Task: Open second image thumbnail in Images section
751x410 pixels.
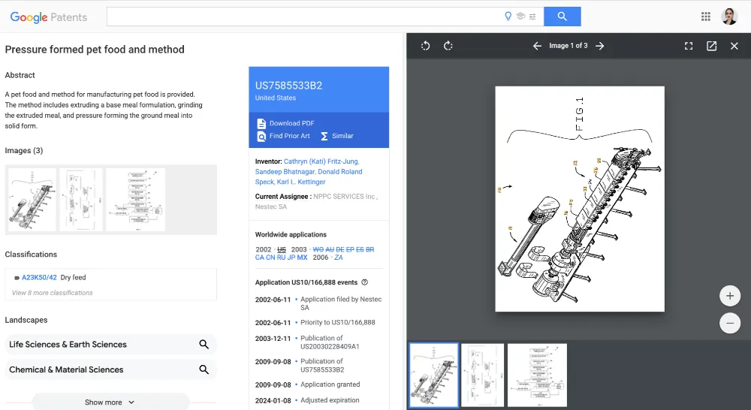Action: [81, 200]
